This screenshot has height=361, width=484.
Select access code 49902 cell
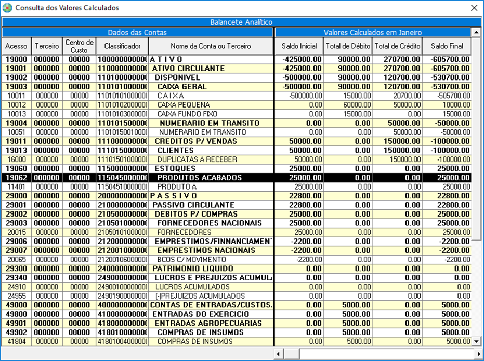coord(16,332)
